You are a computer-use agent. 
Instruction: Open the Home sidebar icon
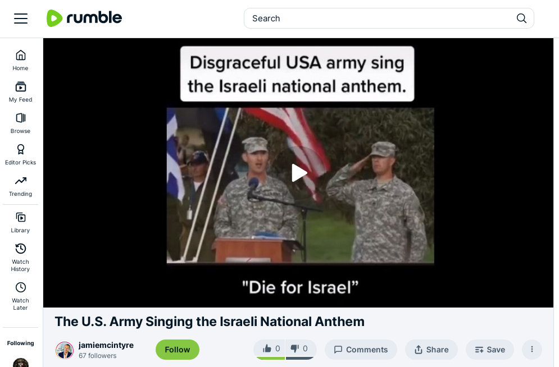click(20, 59)
